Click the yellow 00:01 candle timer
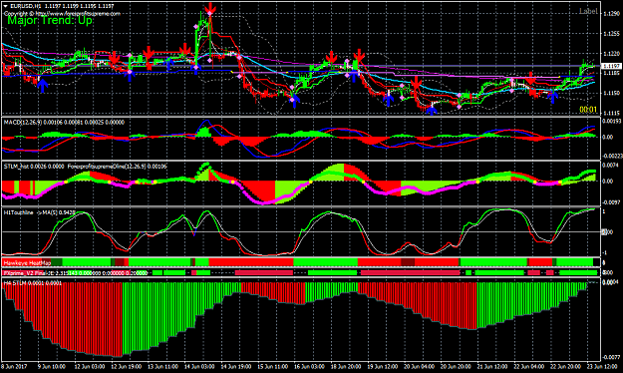The image size is (623, 373). pyautogui.click(x=588, y=110)
